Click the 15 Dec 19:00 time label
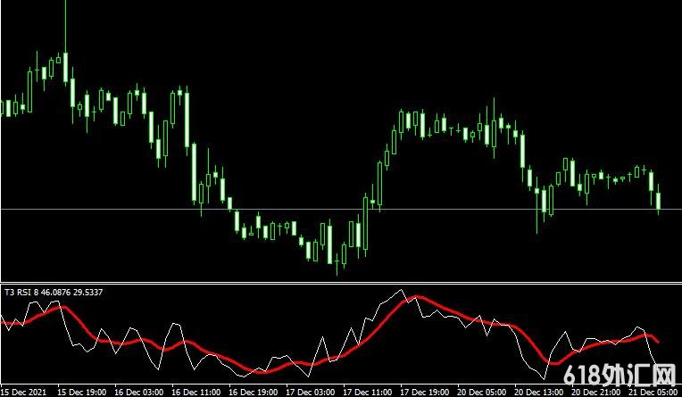This screenshot has height=397, width=682. coord(82,392)
